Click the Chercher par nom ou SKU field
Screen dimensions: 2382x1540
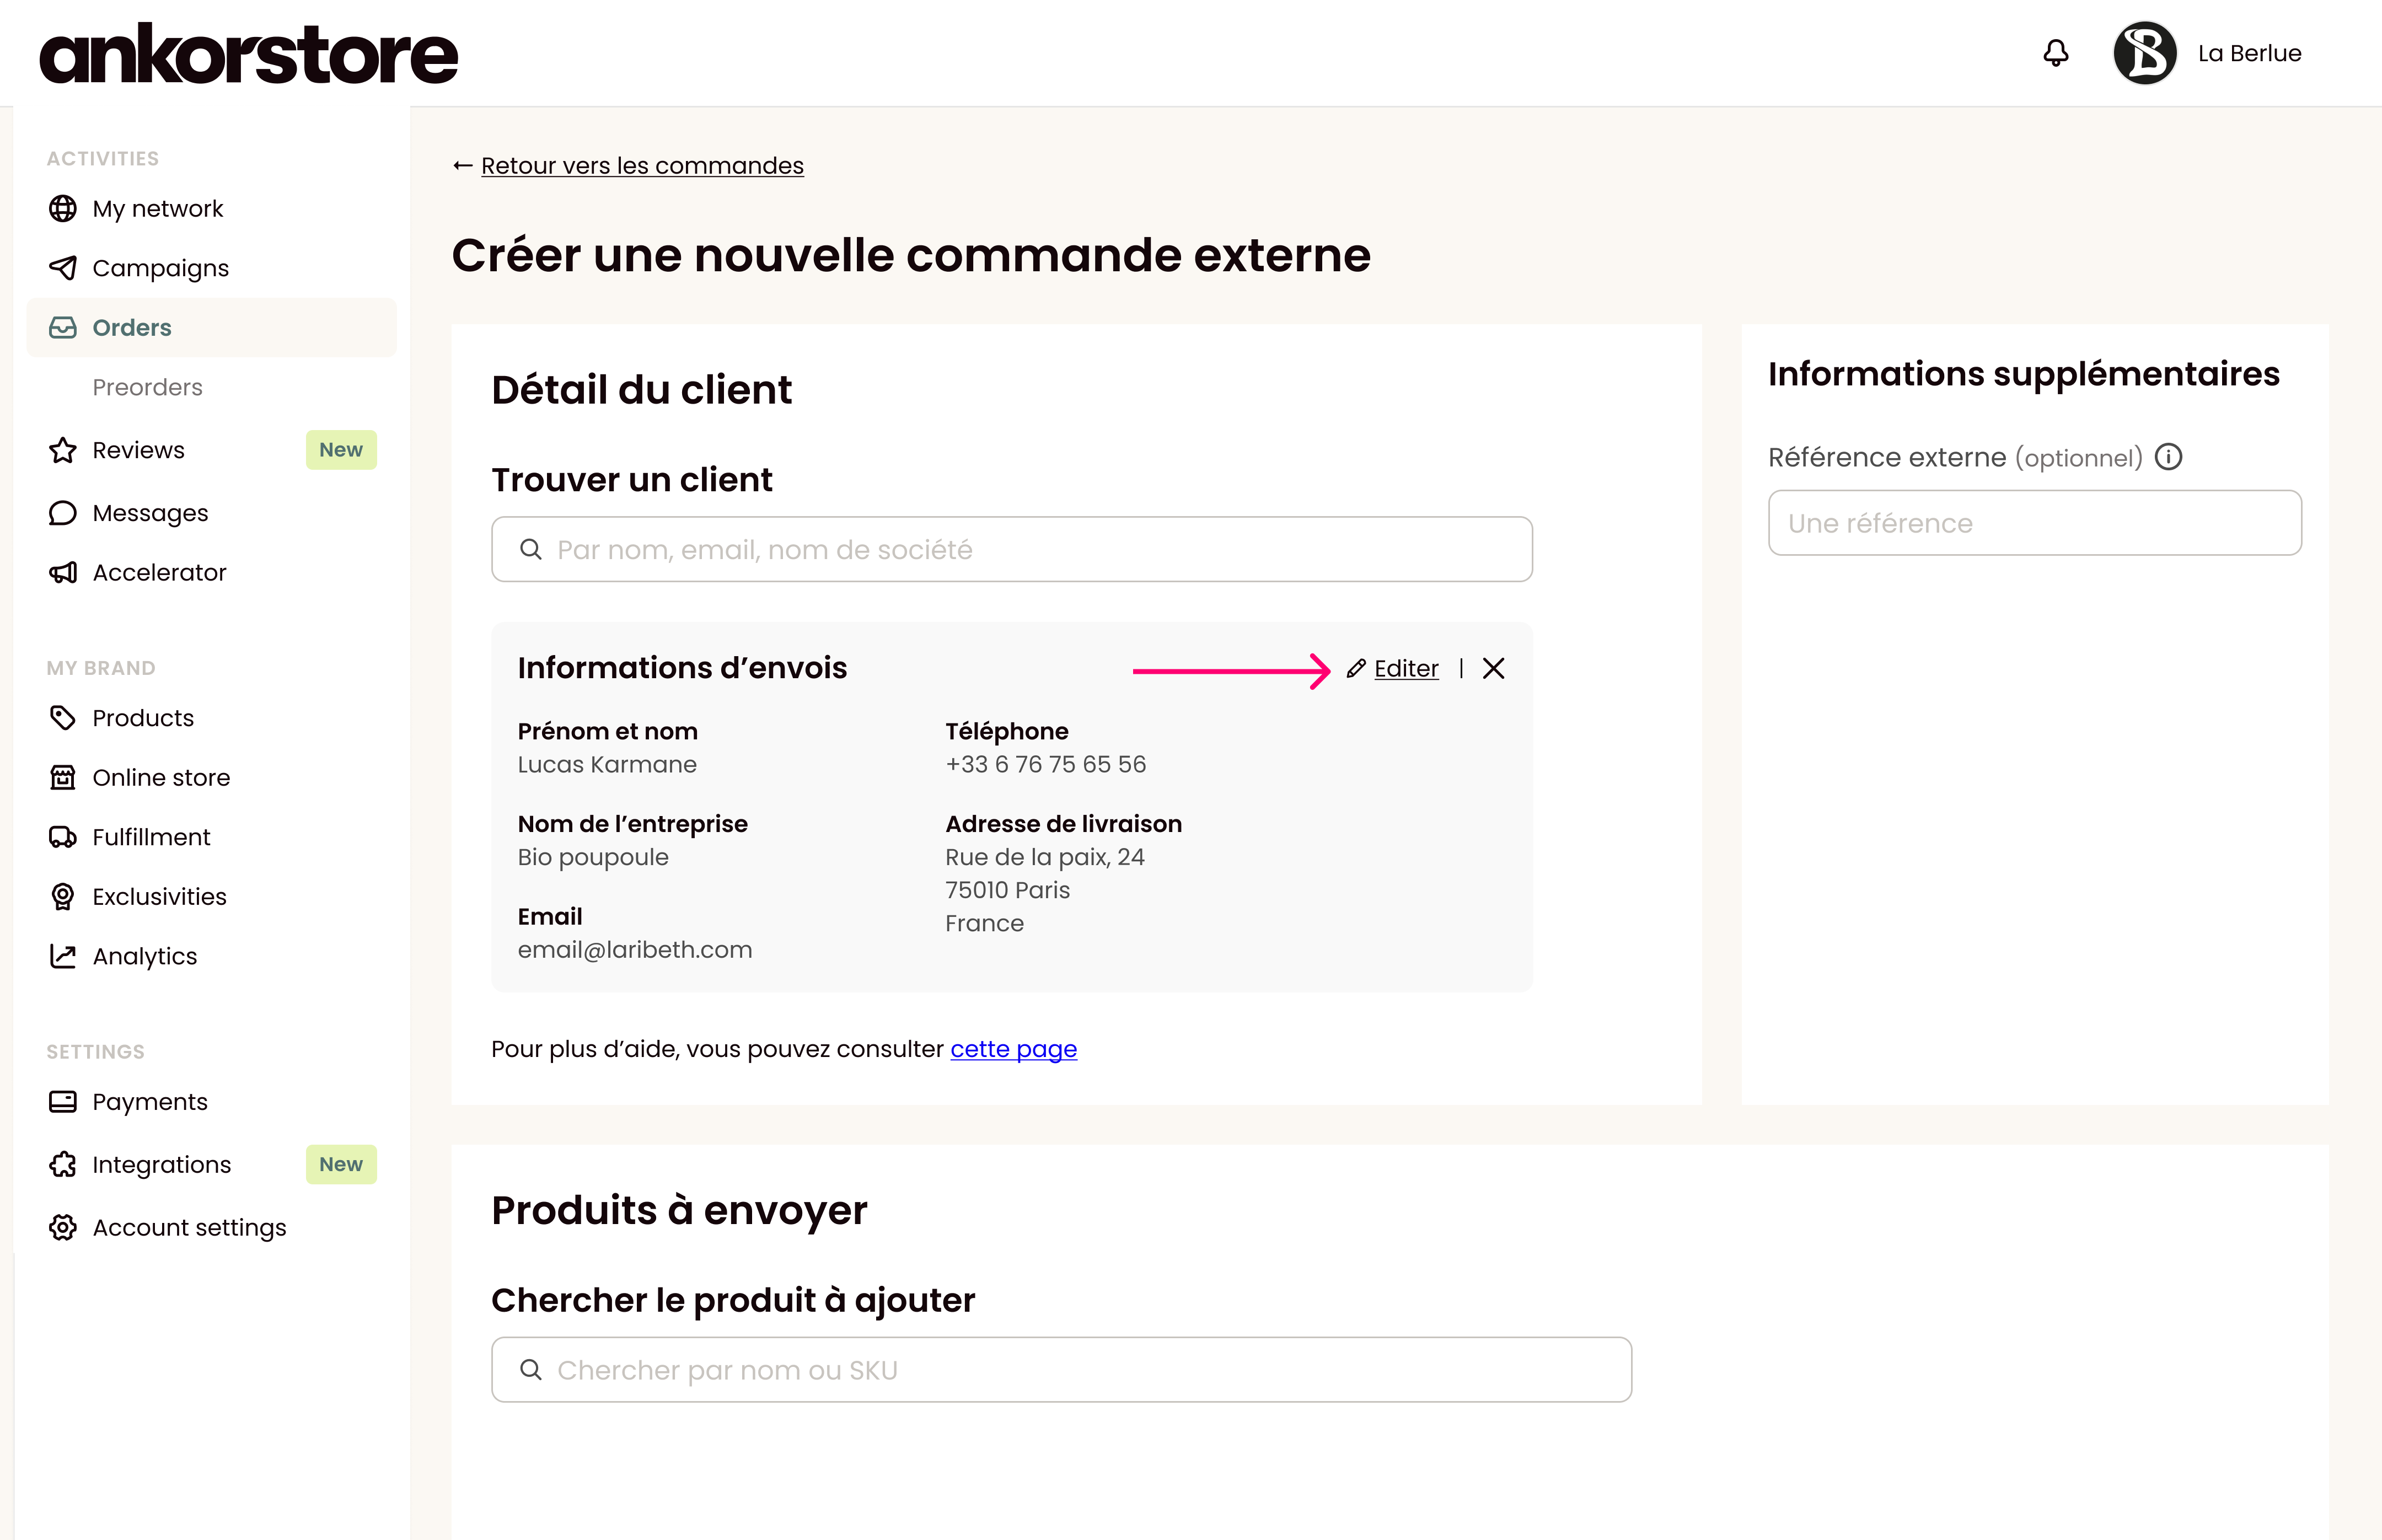(1061, 1370)
